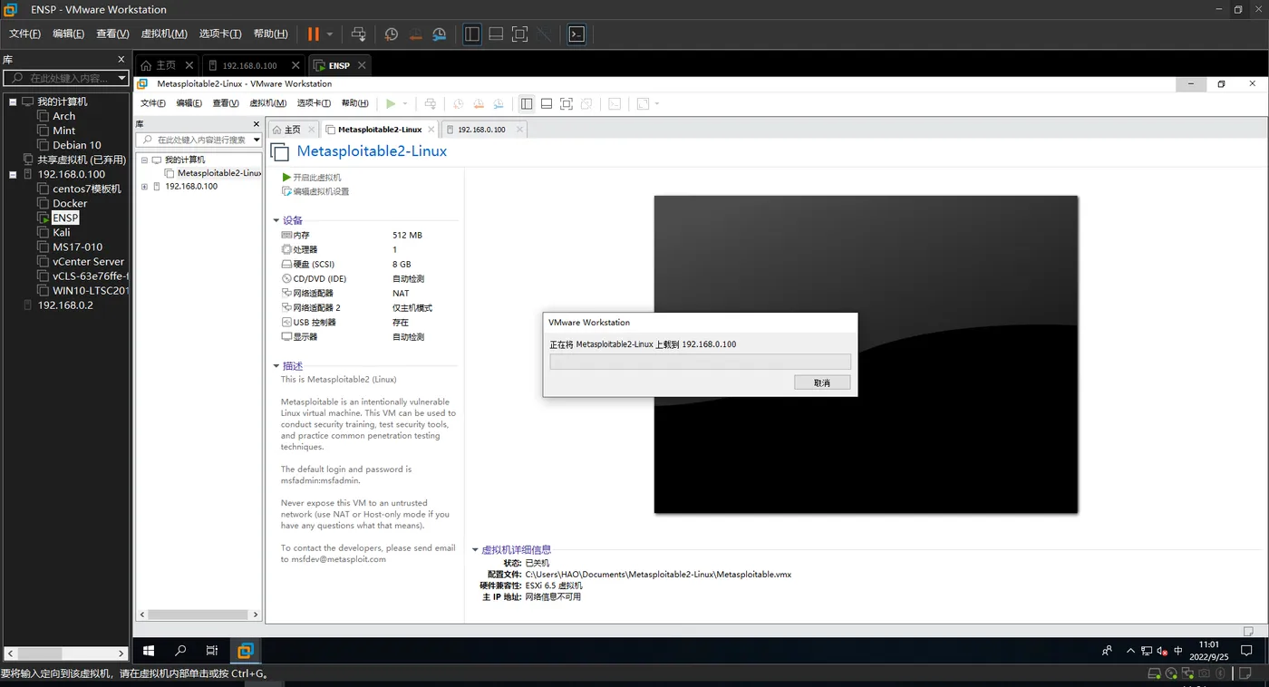
Task: Open Task View on guest taskbar
Action: pos(212,651)
